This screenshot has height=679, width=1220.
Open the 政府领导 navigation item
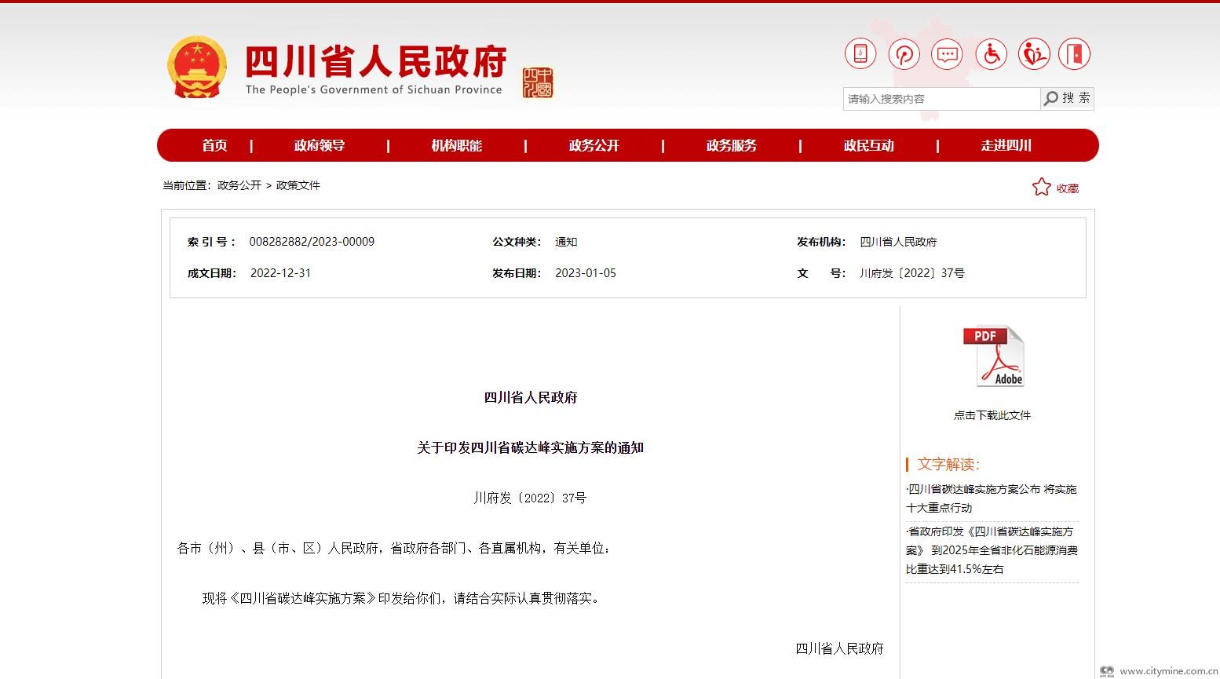320,145
